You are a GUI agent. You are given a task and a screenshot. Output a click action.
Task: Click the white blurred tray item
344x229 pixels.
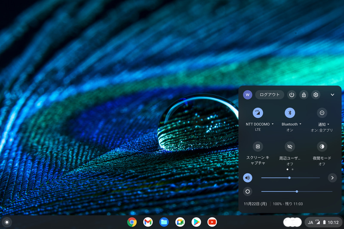[x=292, y=222]
